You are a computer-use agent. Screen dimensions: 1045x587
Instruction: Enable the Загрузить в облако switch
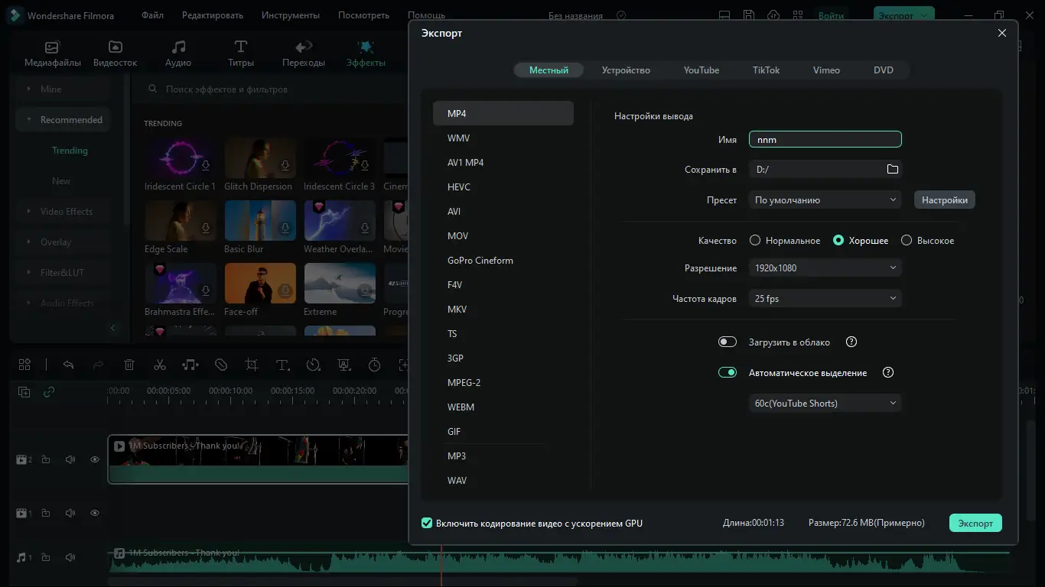pyautogui.click(x=727, y=342)
